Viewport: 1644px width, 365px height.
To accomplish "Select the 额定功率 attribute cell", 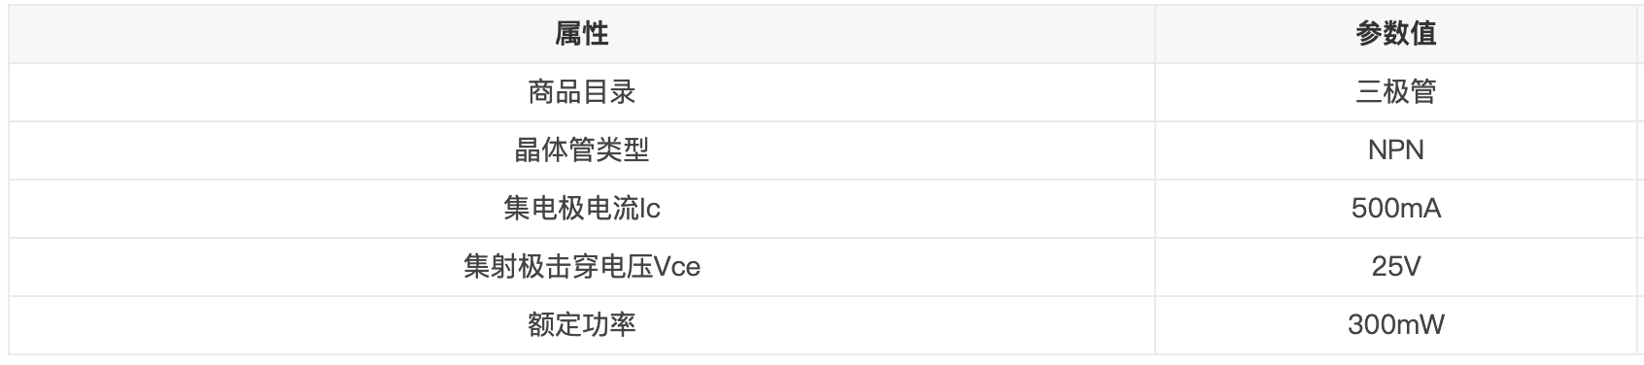I will click(582, 325).
